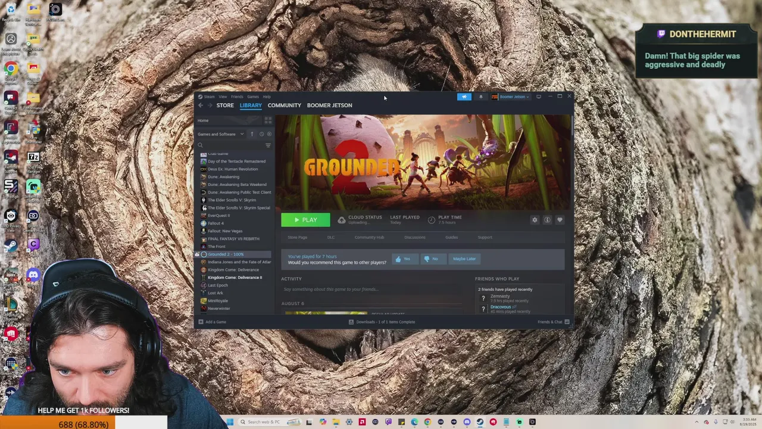
Task: Open the BOOMER JETSON profile tab
Action: pos(329,105)
